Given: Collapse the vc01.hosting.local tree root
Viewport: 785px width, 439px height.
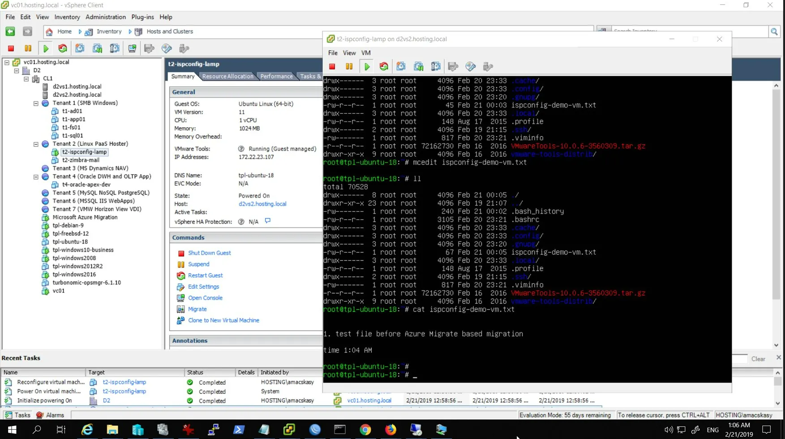Looking at the screenshot, I should tap(7, 62).
